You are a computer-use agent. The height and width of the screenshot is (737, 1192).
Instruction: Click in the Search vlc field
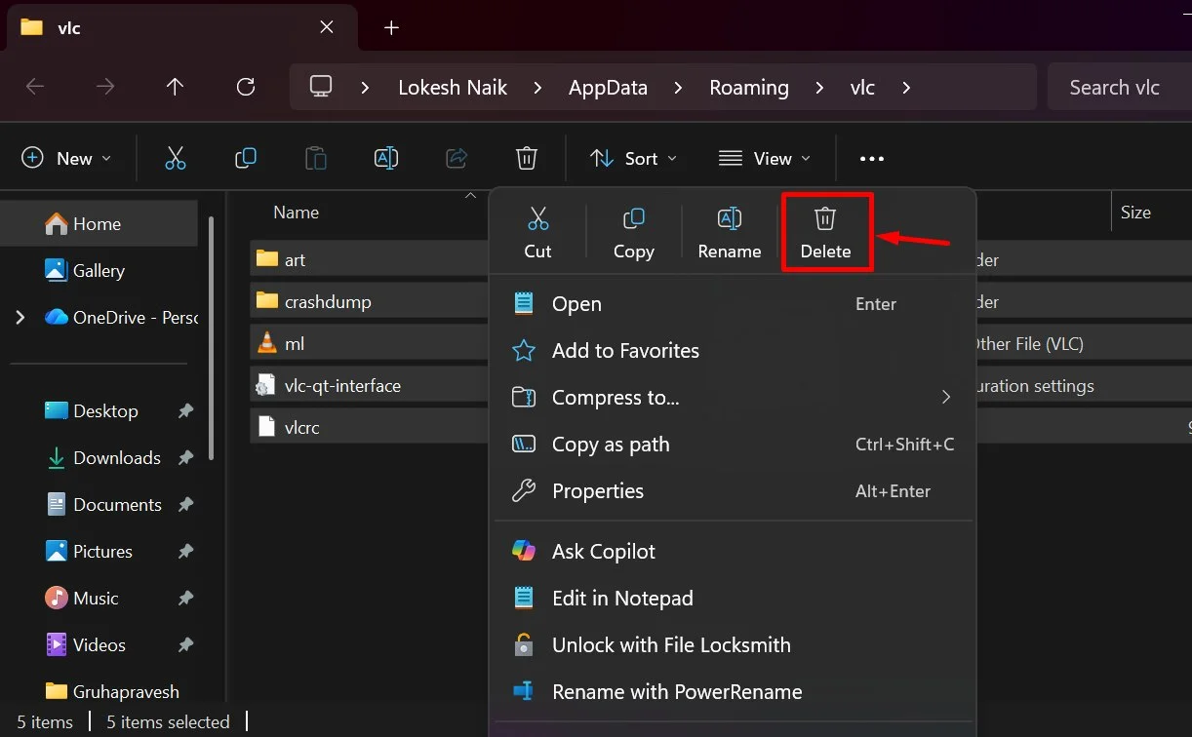coord(1120,87)
